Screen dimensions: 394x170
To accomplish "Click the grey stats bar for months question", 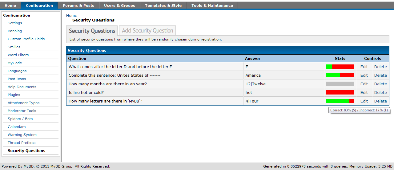I will pos(340,84).
